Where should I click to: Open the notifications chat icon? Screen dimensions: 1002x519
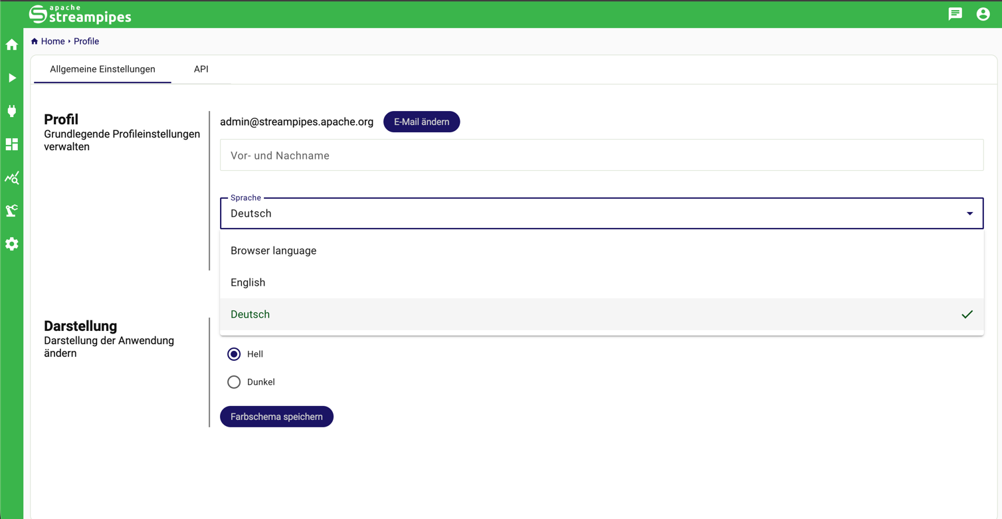click(955, 14)
